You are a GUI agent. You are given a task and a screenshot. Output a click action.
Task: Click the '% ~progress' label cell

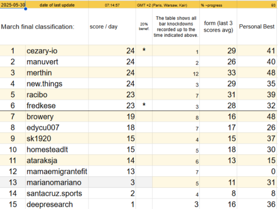click(x=218, y=5)
